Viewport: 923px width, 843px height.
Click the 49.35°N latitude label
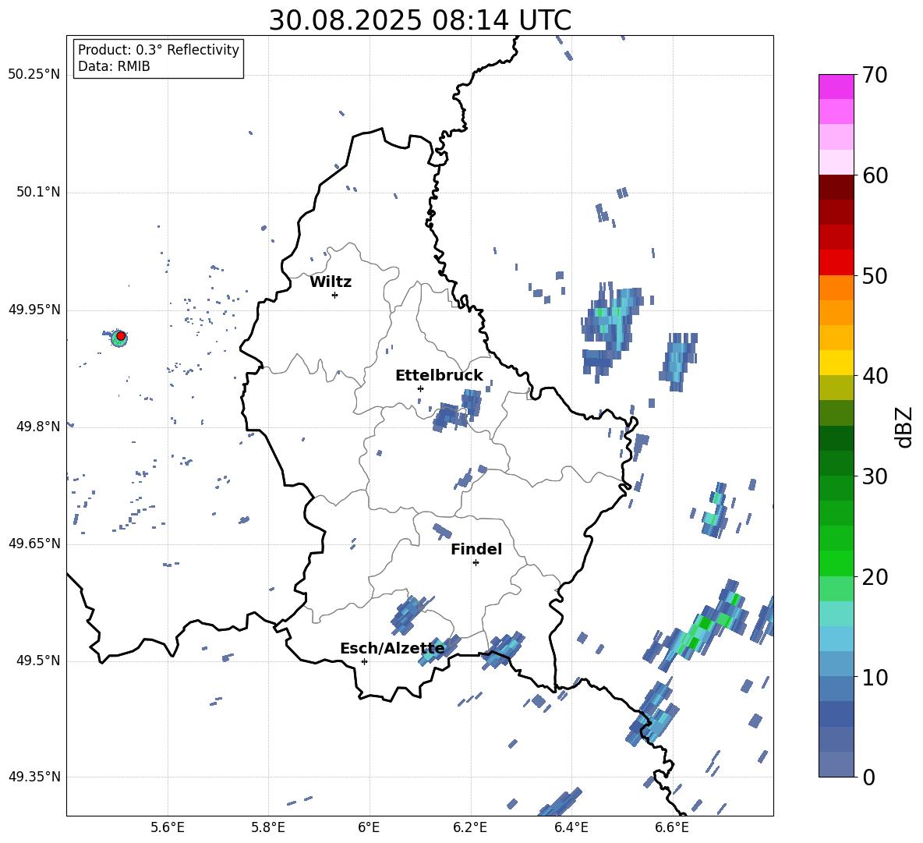34,777
